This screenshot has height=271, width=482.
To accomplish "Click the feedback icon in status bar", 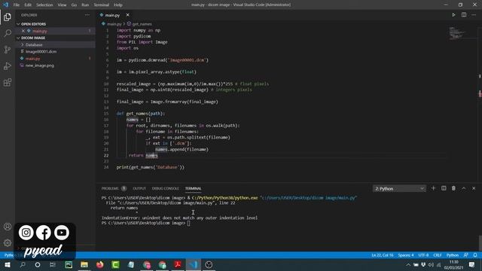I will (466, 255).
